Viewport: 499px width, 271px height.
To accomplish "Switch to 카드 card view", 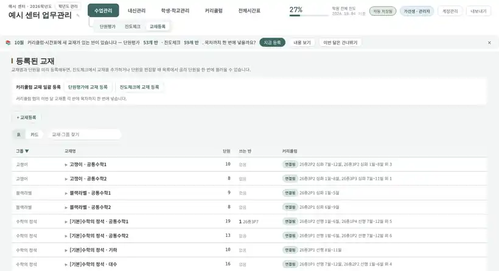I will tap(34, 135).
